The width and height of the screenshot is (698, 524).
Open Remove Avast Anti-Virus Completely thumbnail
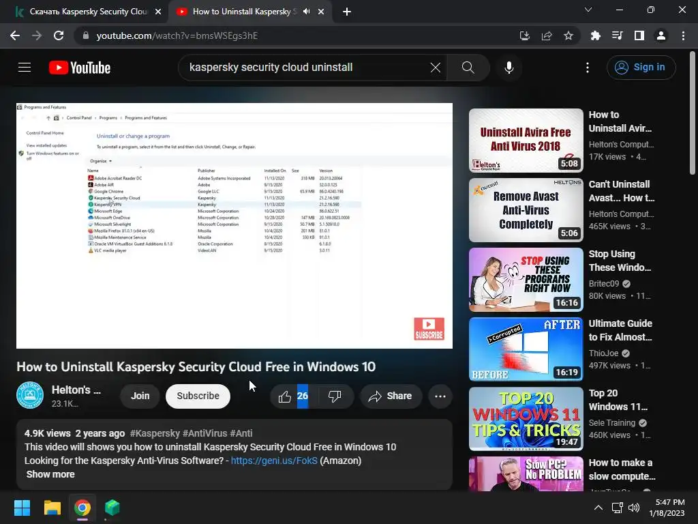pos(526,210)
